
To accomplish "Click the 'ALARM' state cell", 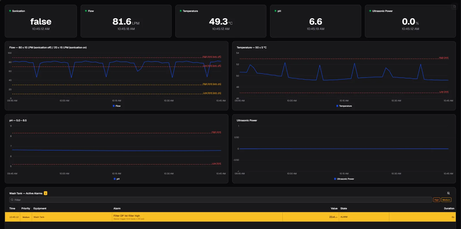I will point(344,217).
